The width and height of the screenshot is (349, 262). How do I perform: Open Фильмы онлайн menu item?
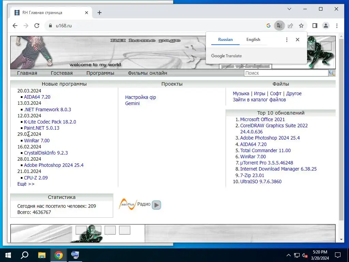(x=147, y=73)
